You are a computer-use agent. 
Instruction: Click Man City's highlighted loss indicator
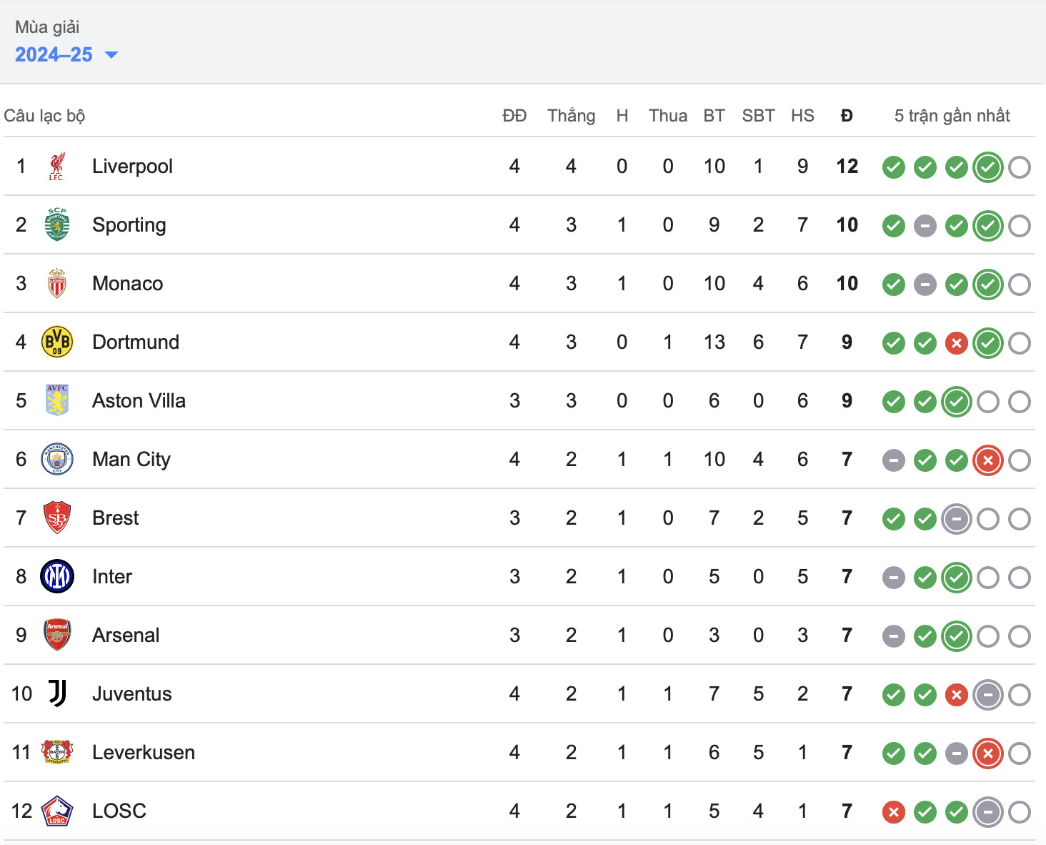(988, 461)
